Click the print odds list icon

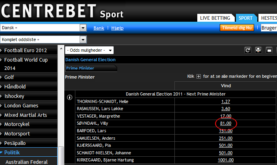tap(258, 51)
